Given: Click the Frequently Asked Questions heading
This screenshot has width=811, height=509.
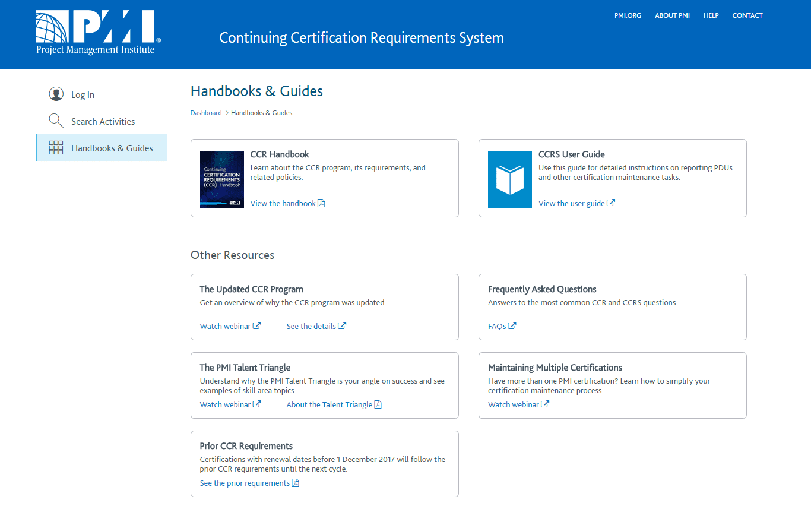Looking at the screenshot, I should [x=542, y=289].
